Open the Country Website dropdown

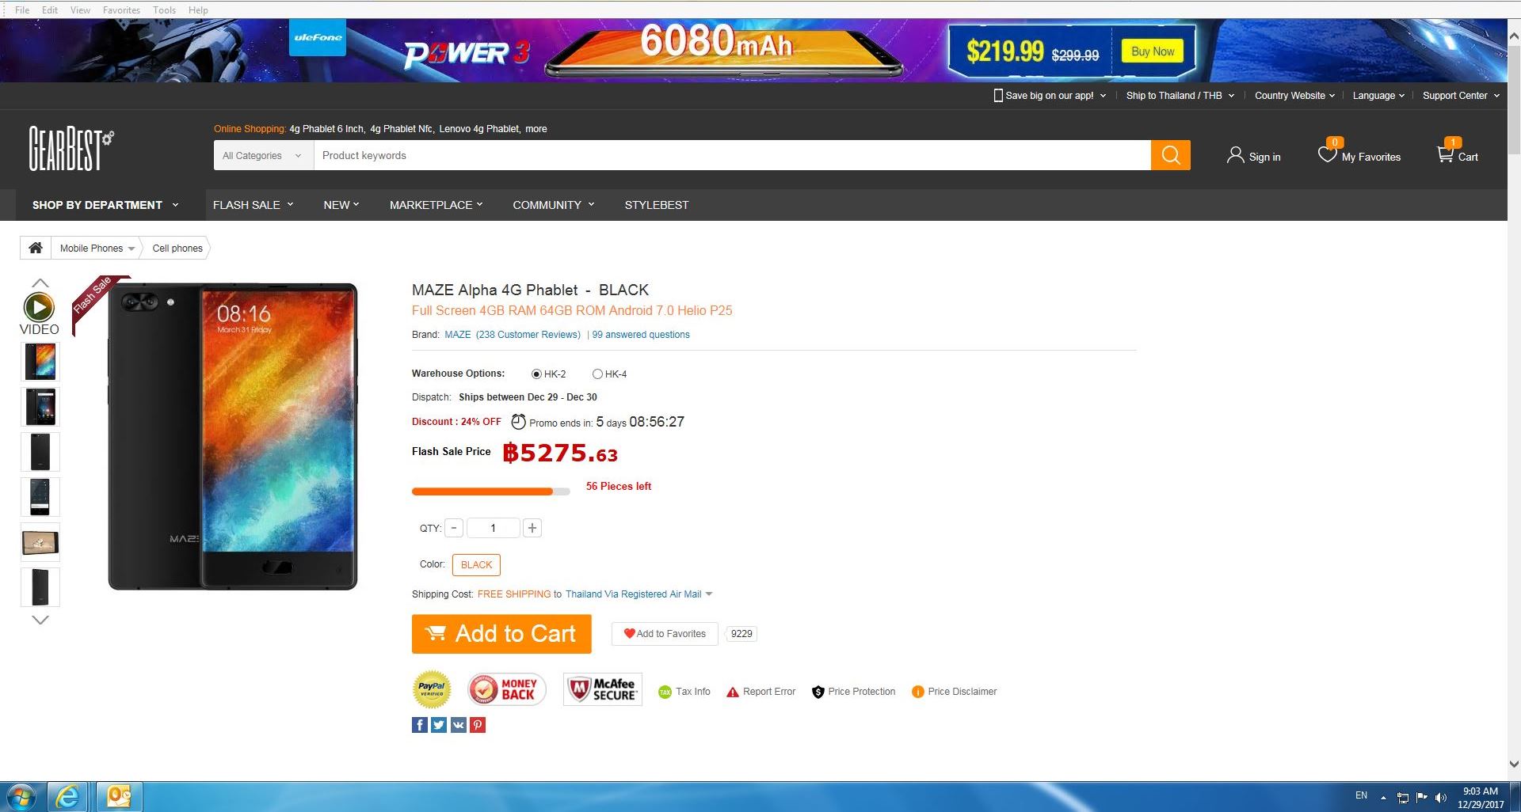(x=1295, y=96)
